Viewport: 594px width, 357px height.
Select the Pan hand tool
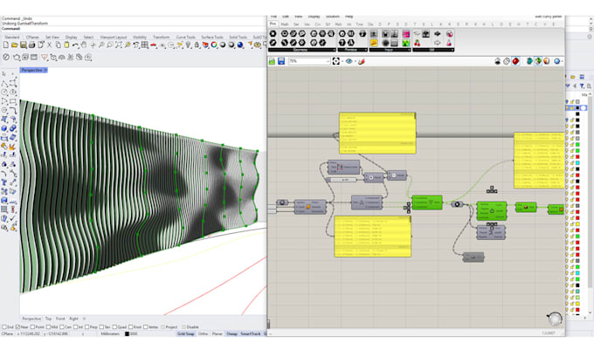click(84, 46)
